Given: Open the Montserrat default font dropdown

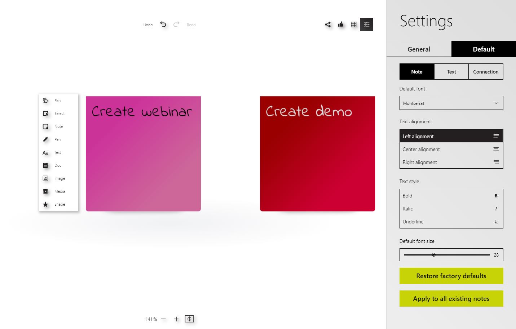Looking at the screenshot, I should point(451,103).
